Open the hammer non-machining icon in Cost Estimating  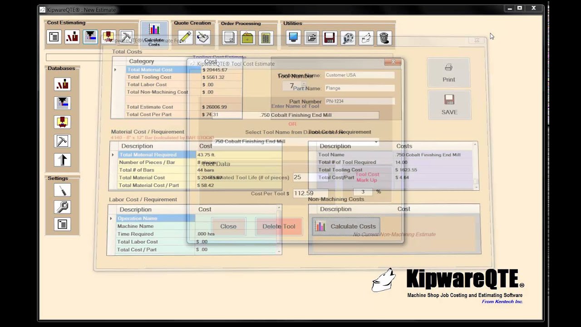pos(127,37)
